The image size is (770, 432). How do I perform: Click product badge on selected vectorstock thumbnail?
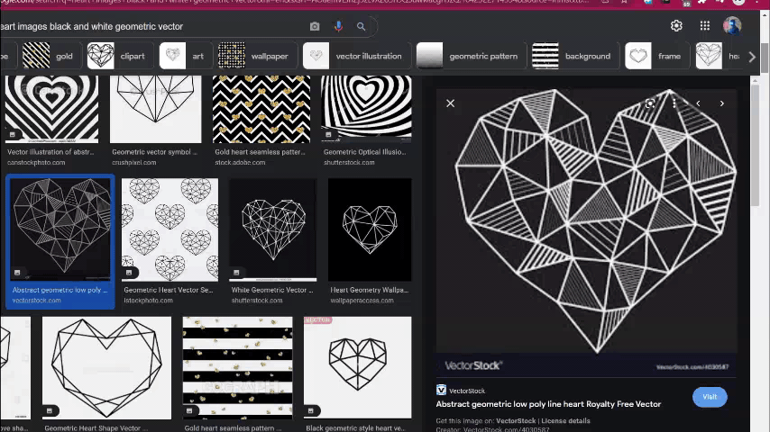[x=17, y=273]
